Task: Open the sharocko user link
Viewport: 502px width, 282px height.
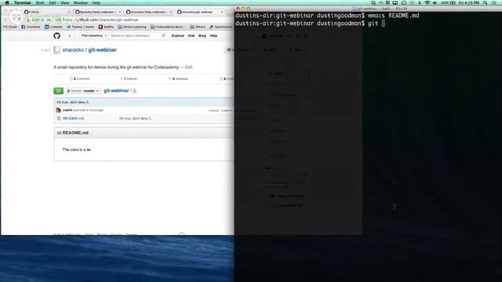Action: [x=73, y=50]
